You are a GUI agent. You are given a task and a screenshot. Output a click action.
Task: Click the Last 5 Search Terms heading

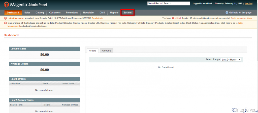22,100
